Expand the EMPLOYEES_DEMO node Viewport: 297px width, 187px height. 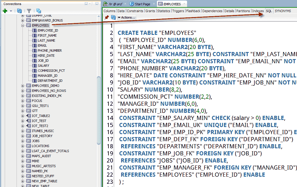point(23,86)
